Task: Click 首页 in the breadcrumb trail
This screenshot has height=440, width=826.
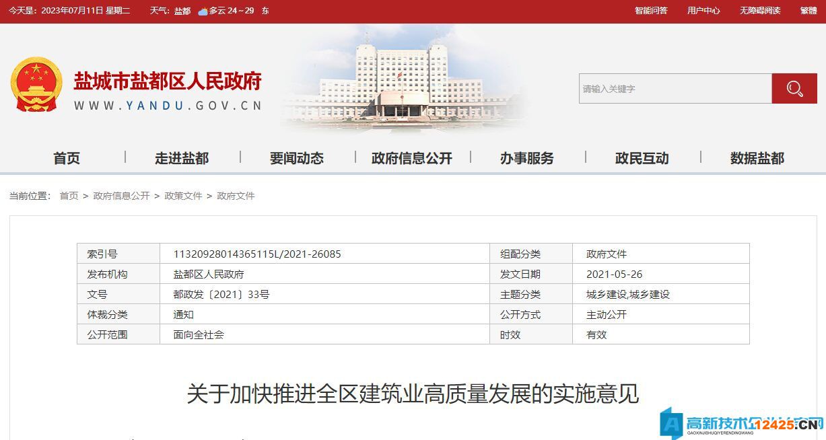Action: coord(68,196)
